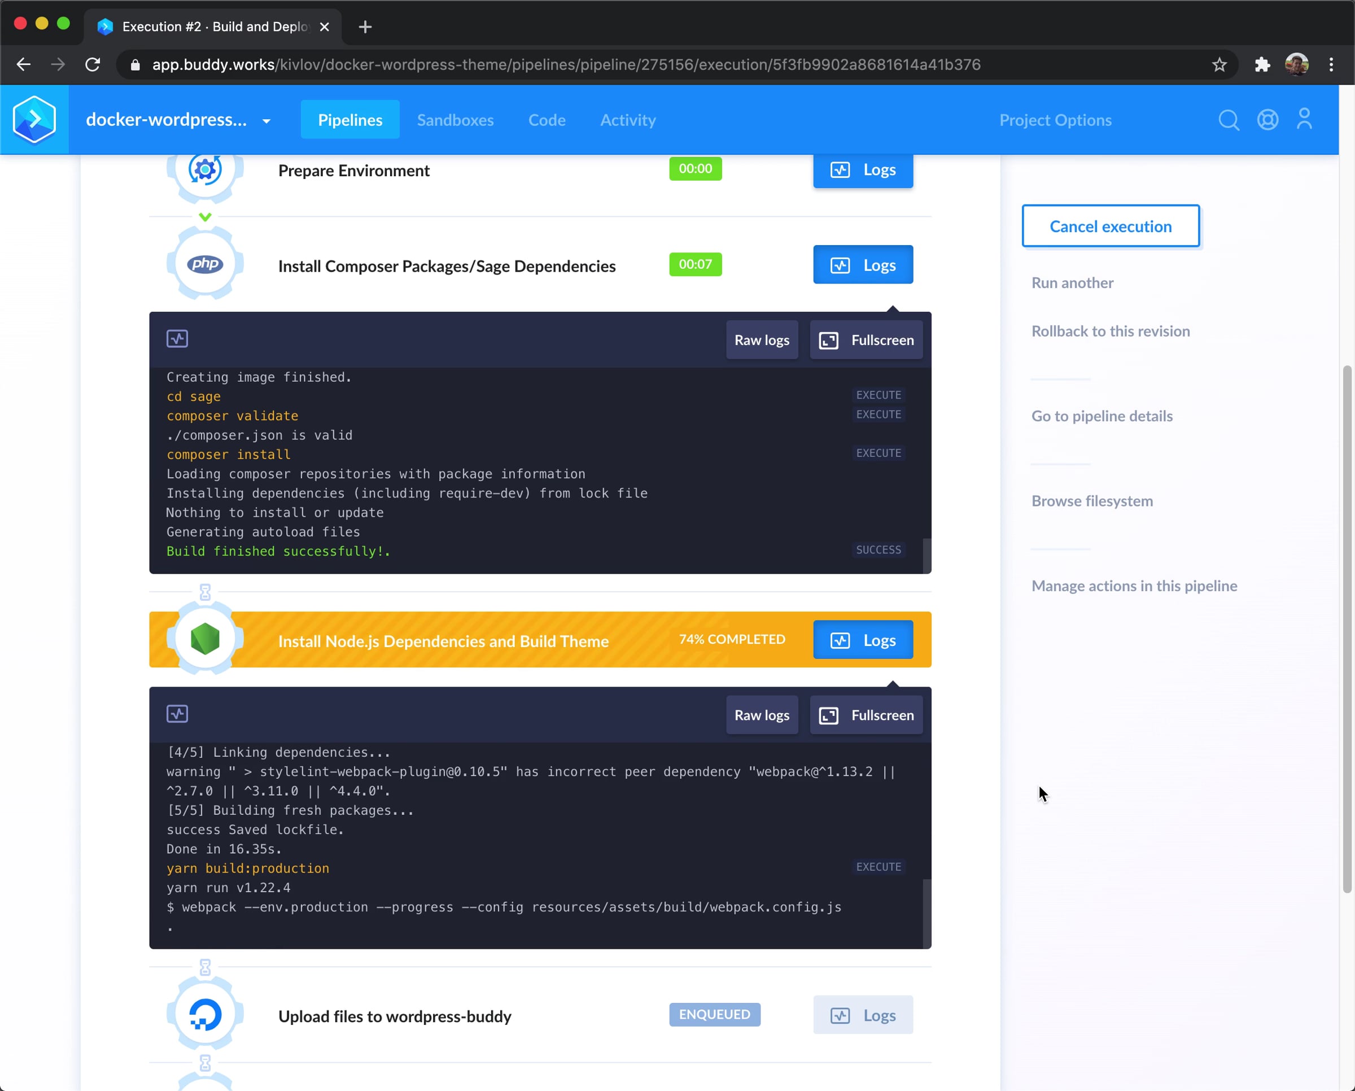Open the Chrome three-dot menu
This screenshot has width=1355, height=1091.
(x=1331, y=64)
